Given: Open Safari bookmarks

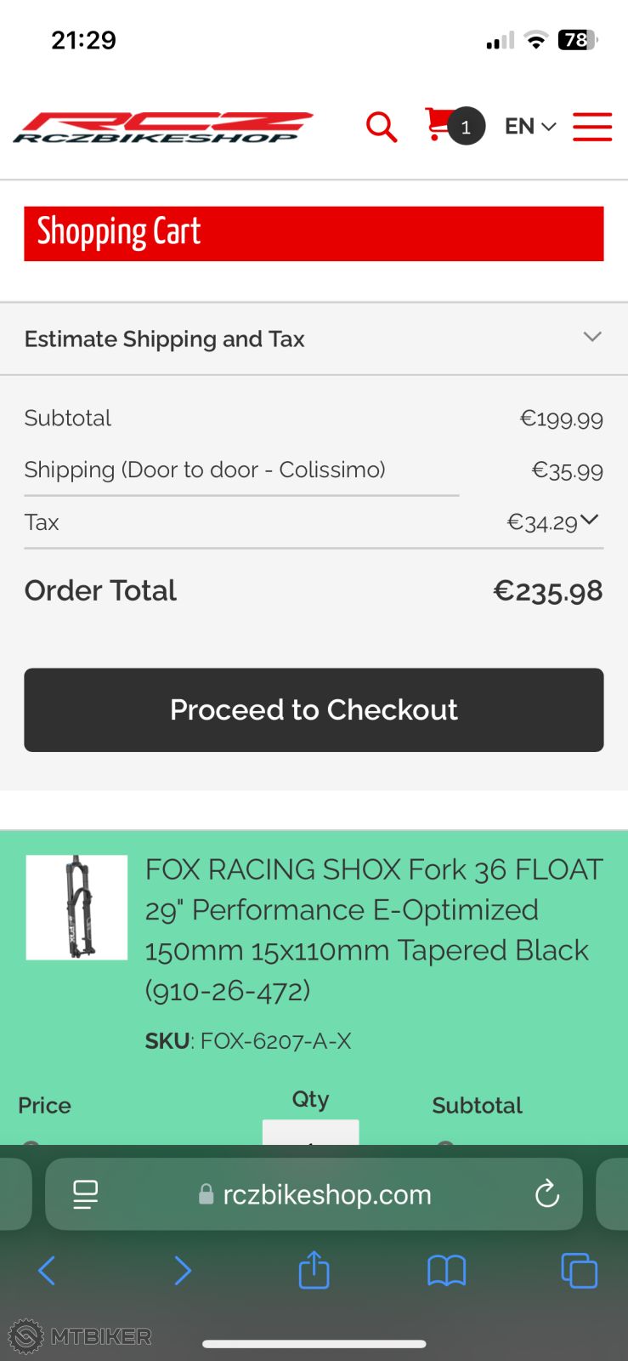Looking at the screenshot, I should [x=446, y=1271].
